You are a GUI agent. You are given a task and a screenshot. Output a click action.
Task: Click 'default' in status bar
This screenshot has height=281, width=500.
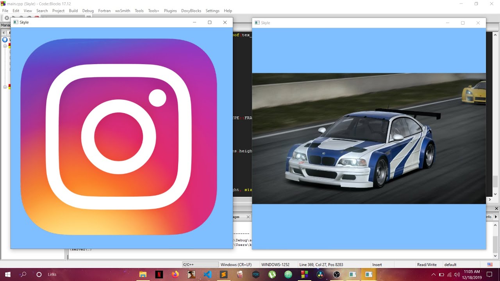[450, 265]
